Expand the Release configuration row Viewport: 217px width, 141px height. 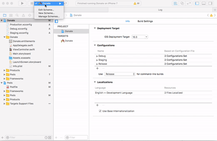click(97, 64)
